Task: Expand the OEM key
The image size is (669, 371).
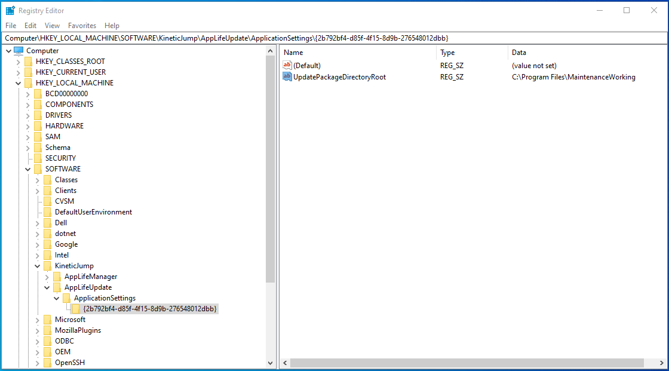Action: (x=37, y=352)
